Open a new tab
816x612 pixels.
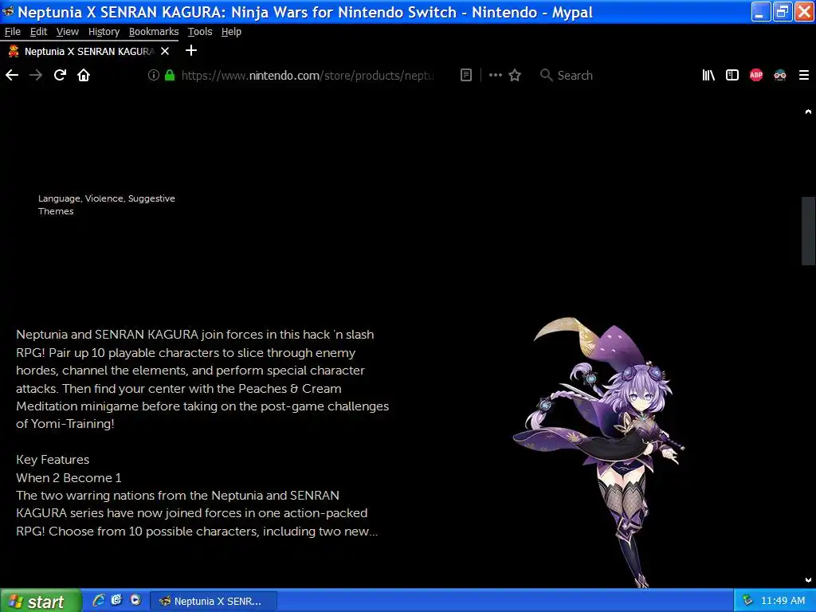(191, 50)
